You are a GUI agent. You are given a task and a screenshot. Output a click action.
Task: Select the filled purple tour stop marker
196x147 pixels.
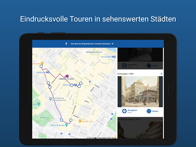[67, 76]
